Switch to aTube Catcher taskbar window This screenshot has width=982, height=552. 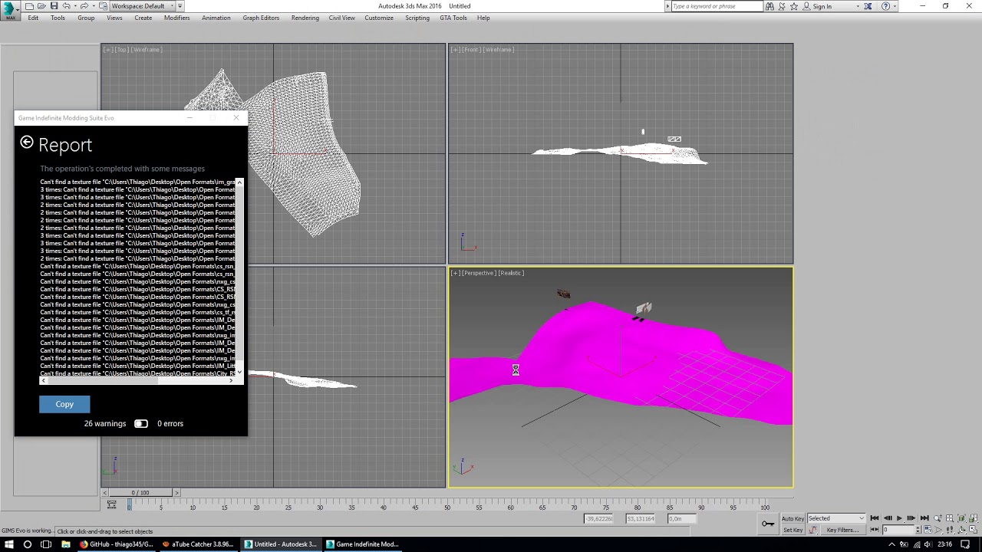[x=198, y=544]
